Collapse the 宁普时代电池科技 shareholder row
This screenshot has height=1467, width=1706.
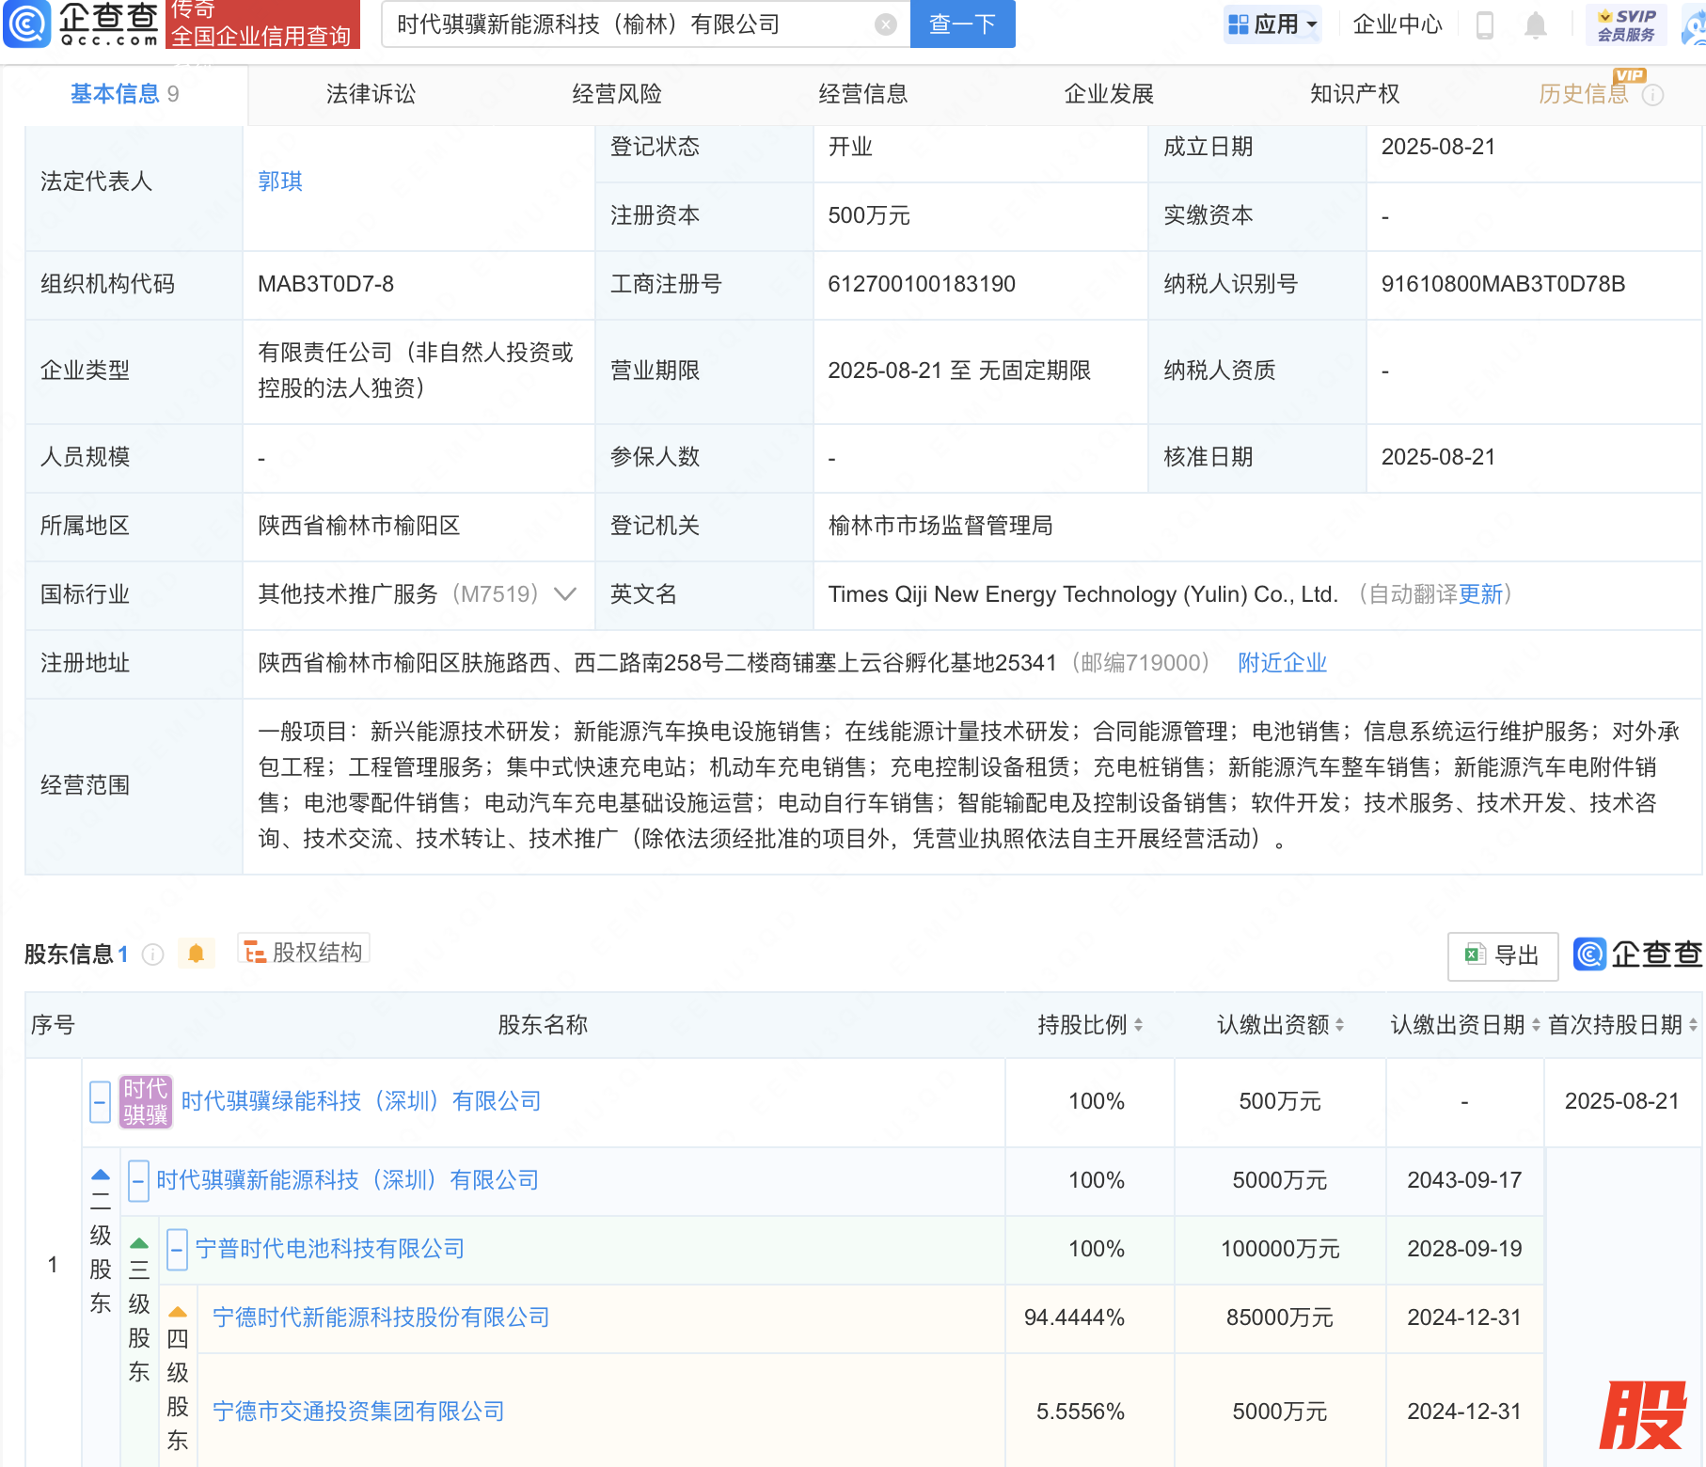[177, 1249]
